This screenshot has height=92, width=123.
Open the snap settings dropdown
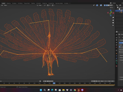(50, 5)
